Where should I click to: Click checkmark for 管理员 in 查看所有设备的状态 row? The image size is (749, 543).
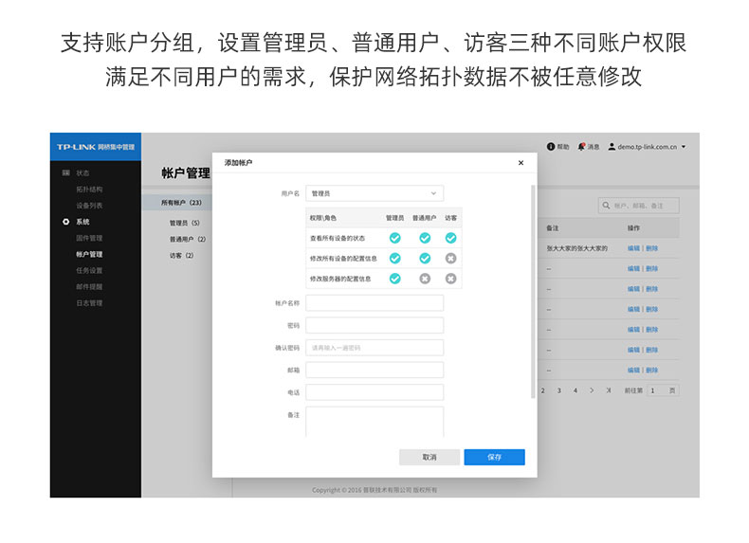(x=395, y=238)
